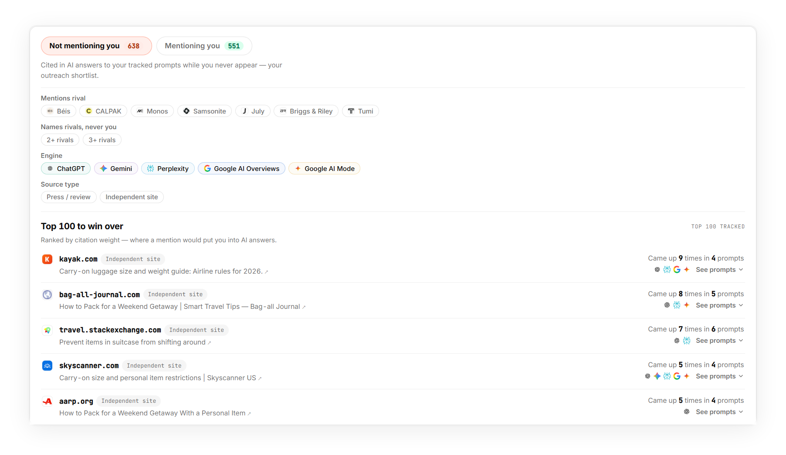Screen dimensions: 786x455
Task: Select the Independent site source type filter
Action: [132, 197]
